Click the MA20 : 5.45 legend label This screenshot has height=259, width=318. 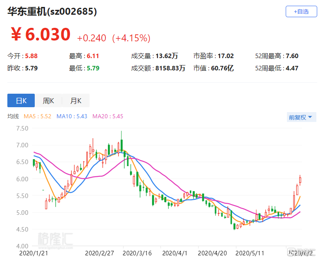click(x=107, y=116)
